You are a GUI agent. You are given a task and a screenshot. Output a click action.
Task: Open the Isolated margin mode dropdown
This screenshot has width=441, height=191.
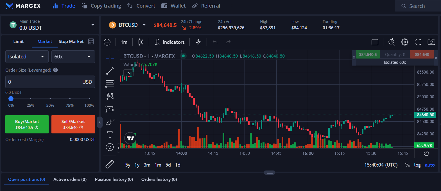tap(26, 57)
